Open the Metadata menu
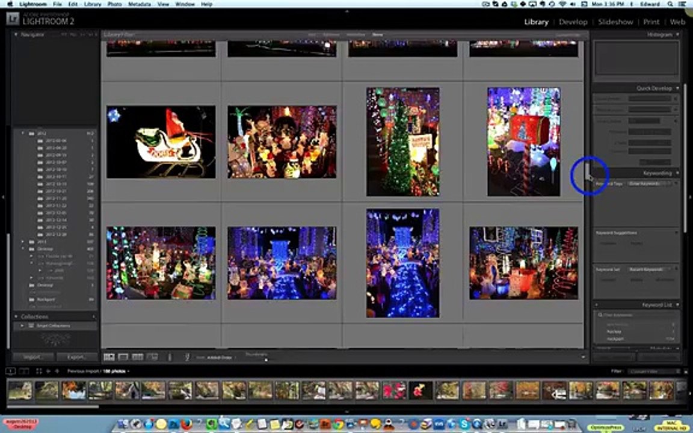693x433 pixels. click(x=139, y=4)
